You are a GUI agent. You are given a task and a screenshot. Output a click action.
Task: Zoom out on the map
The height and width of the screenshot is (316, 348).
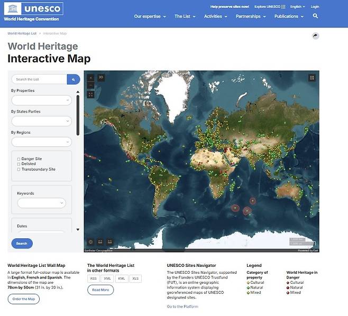(90, 86)
